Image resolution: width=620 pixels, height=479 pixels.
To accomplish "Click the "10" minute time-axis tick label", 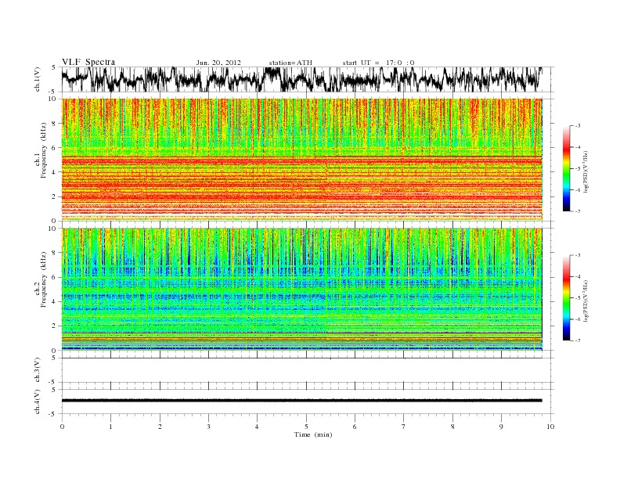I will click(x=550, y=427).
